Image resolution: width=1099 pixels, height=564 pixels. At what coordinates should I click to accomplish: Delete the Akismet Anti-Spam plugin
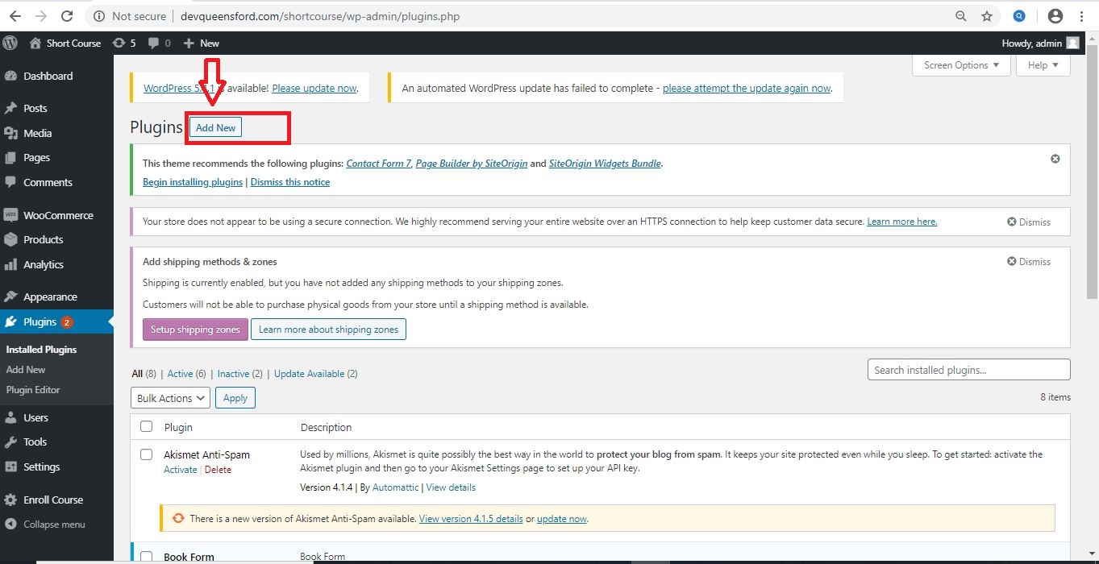pyautogui.click(x=218, y=470)
